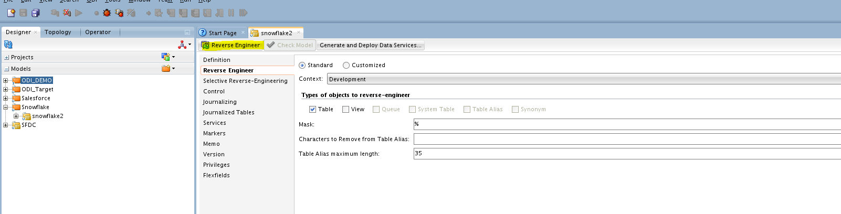The height and width of the screenshot is (214, 841).
Task: Click the Reverse Engineer button
Action: (231, 45)
